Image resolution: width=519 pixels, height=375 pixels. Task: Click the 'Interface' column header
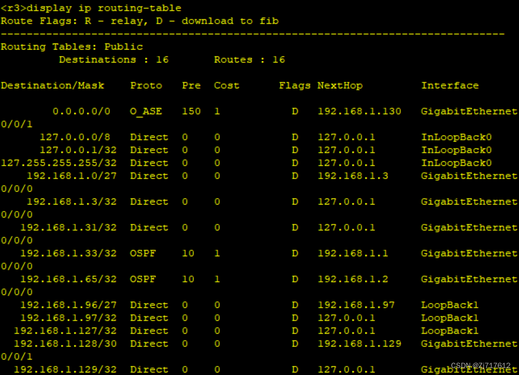click(450, 86)
